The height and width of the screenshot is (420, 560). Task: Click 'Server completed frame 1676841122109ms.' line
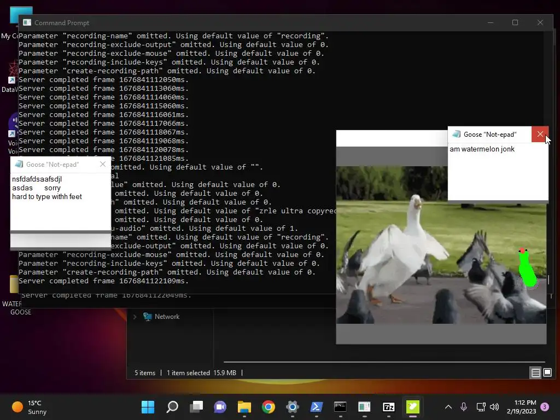[103, 281]
